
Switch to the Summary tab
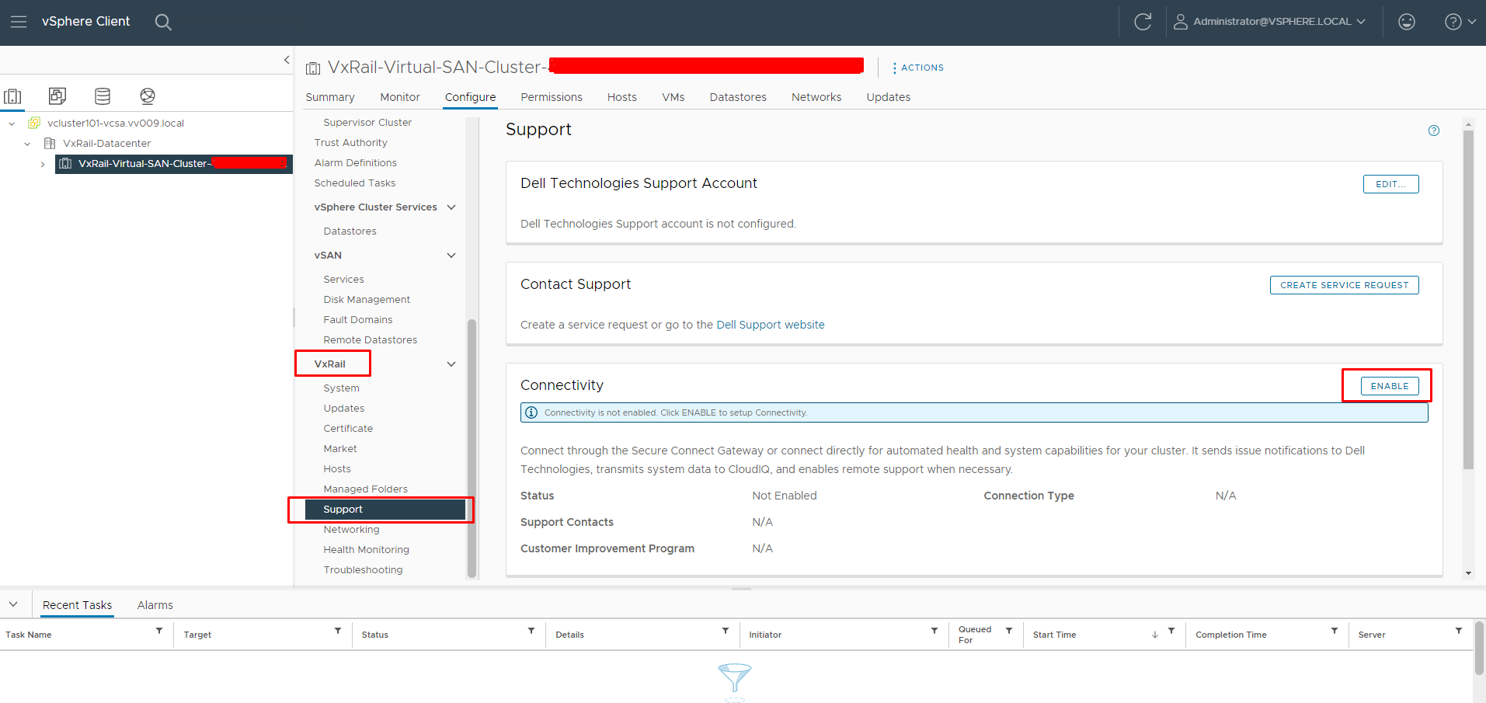330,97
